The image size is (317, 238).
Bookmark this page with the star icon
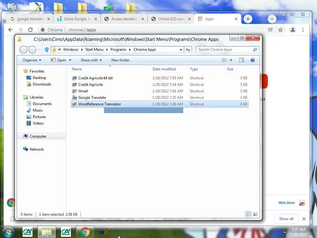point(280,30)
